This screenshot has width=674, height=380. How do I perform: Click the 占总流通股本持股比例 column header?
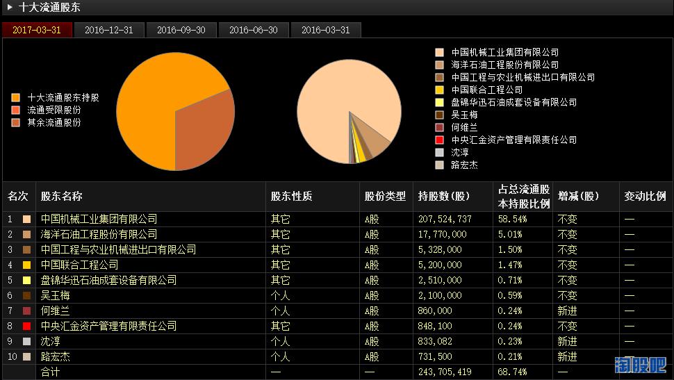(524, 197)
